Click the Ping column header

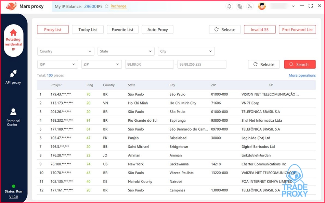[x=90, y=85]
